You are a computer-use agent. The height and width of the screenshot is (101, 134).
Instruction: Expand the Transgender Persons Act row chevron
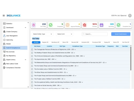pos(75,50)
